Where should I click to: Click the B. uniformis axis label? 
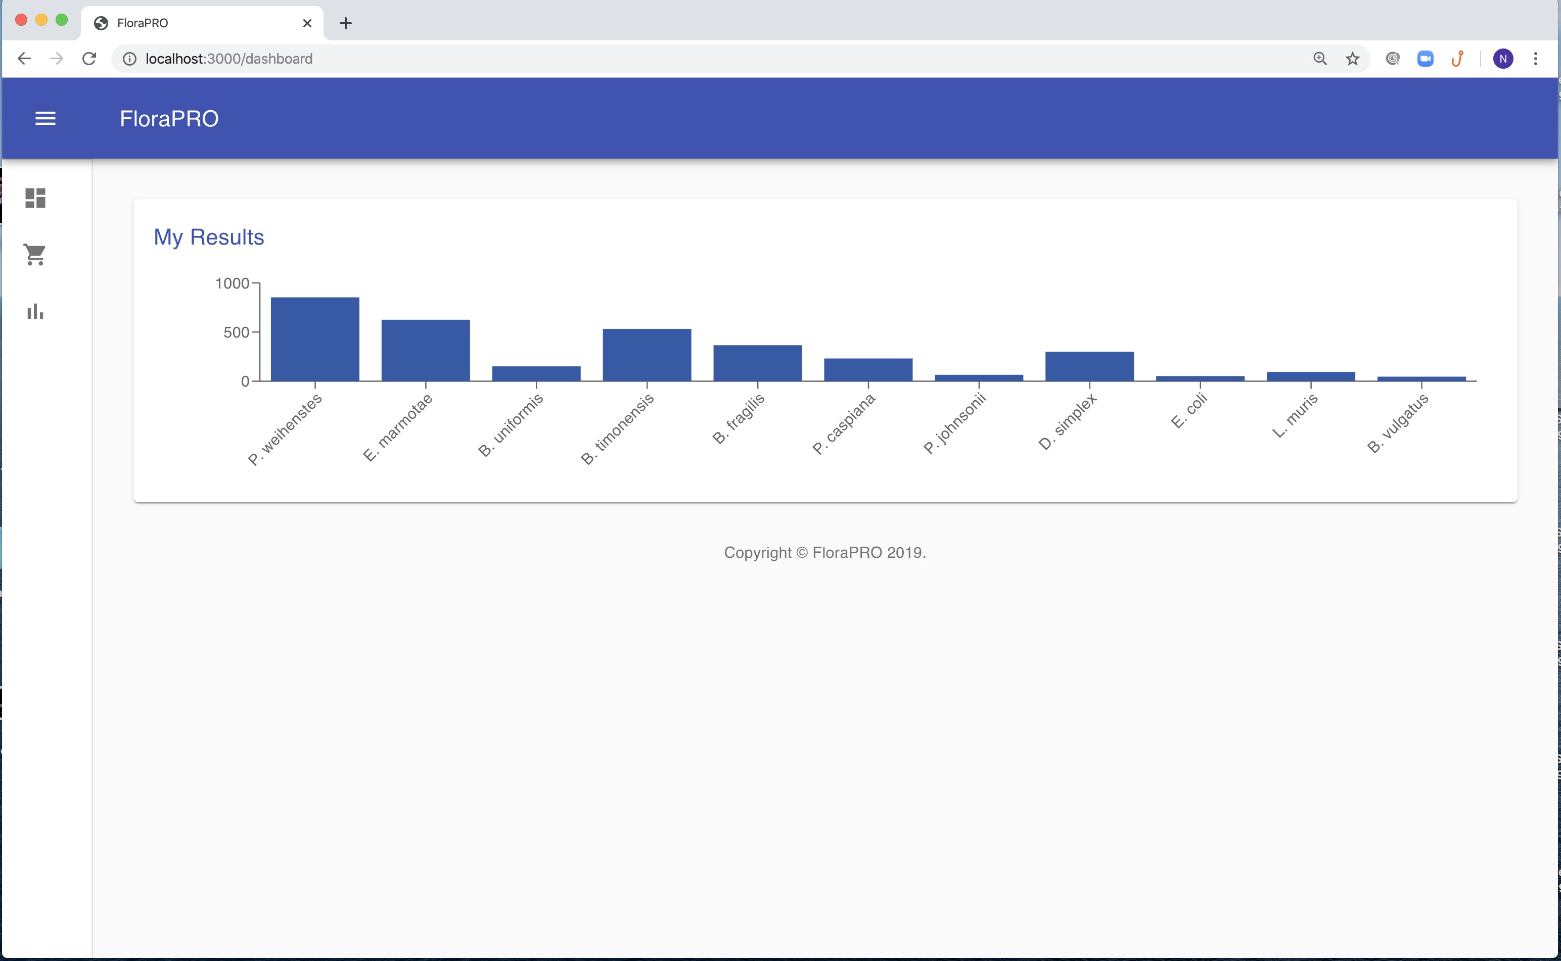[x=511, y=425]
